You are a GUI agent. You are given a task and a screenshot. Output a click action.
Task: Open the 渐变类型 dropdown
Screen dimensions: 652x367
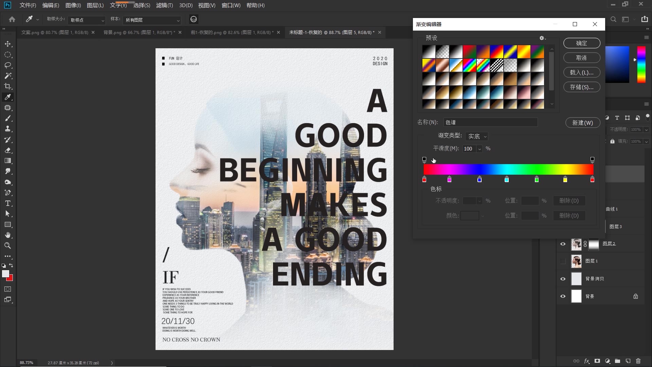tap(477, 136)
